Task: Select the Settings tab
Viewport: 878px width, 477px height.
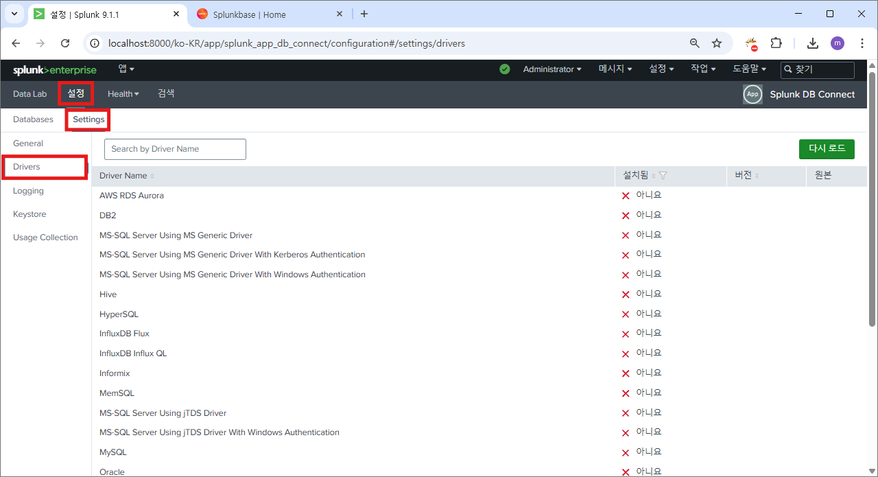Action: tap(89, 119)
